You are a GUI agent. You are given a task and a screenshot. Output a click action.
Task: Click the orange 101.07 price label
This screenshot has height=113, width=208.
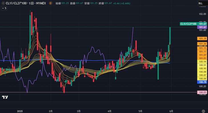coord(202,55)
